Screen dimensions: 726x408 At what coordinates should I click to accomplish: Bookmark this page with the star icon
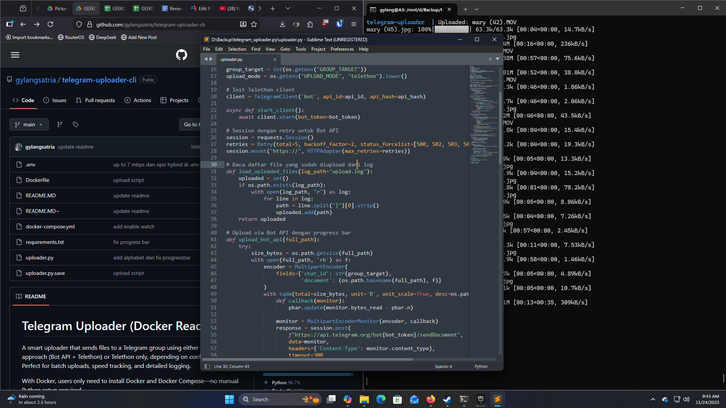[x=254, y=24]
